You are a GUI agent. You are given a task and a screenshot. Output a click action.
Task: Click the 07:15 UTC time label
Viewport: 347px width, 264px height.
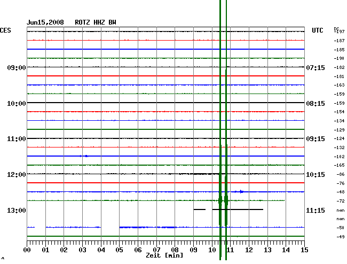point(316,67)
